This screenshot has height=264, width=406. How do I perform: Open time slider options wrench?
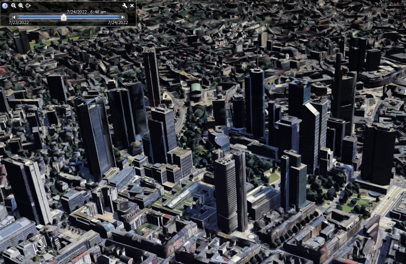[125, 5]
